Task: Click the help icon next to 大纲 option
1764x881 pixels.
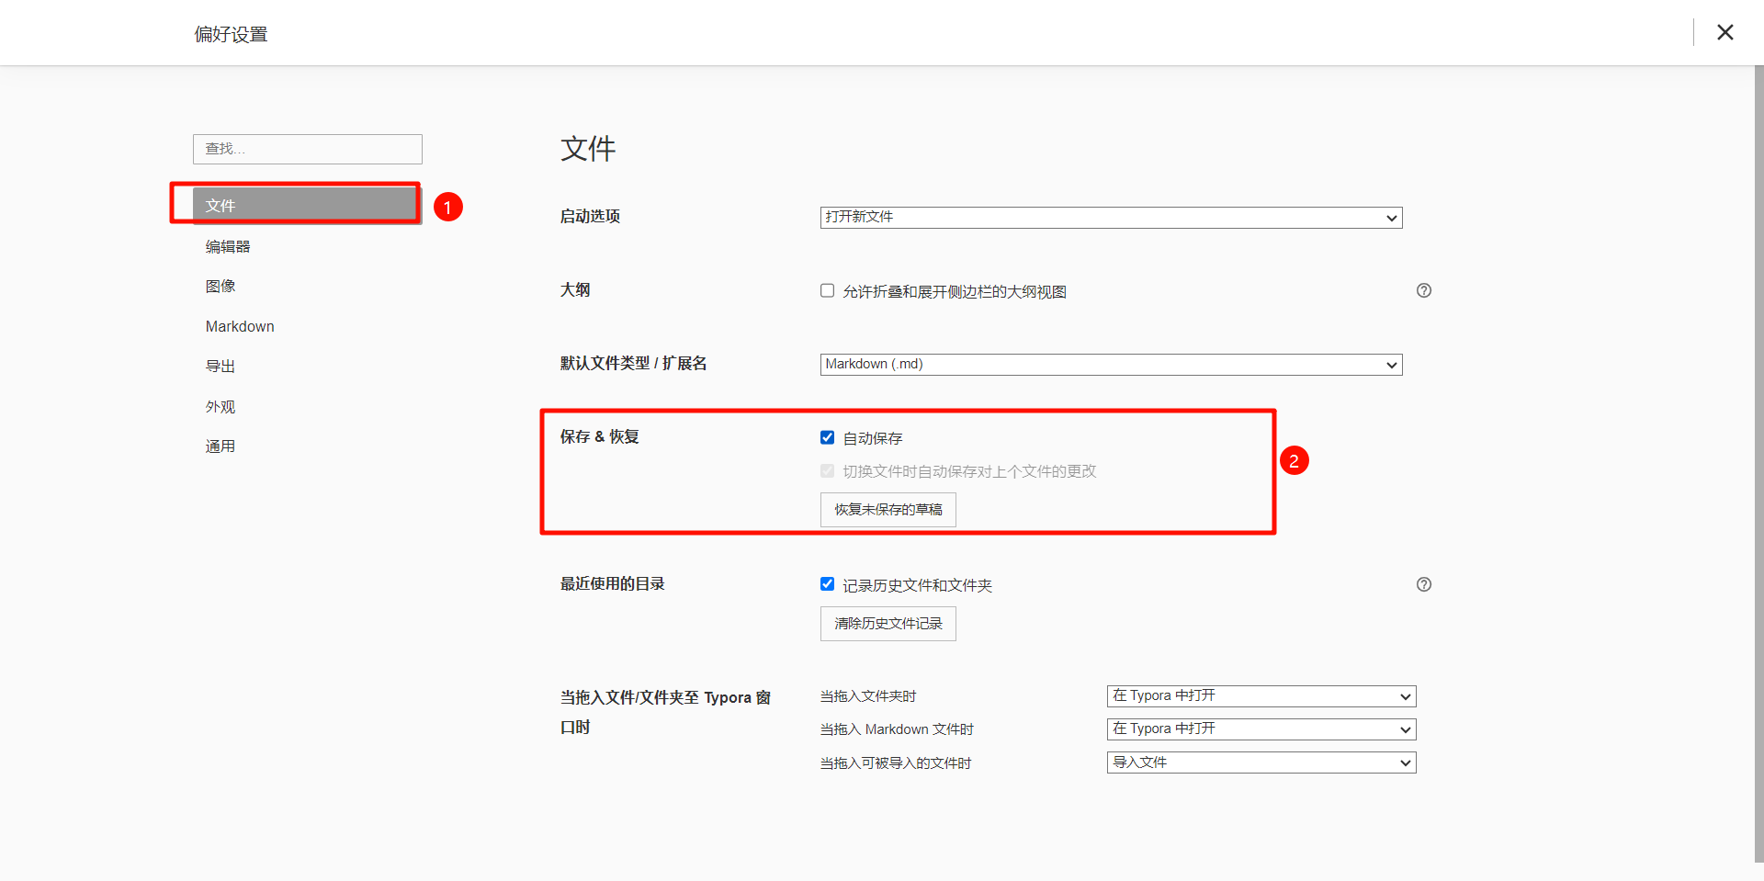Action: [1423, 290]
